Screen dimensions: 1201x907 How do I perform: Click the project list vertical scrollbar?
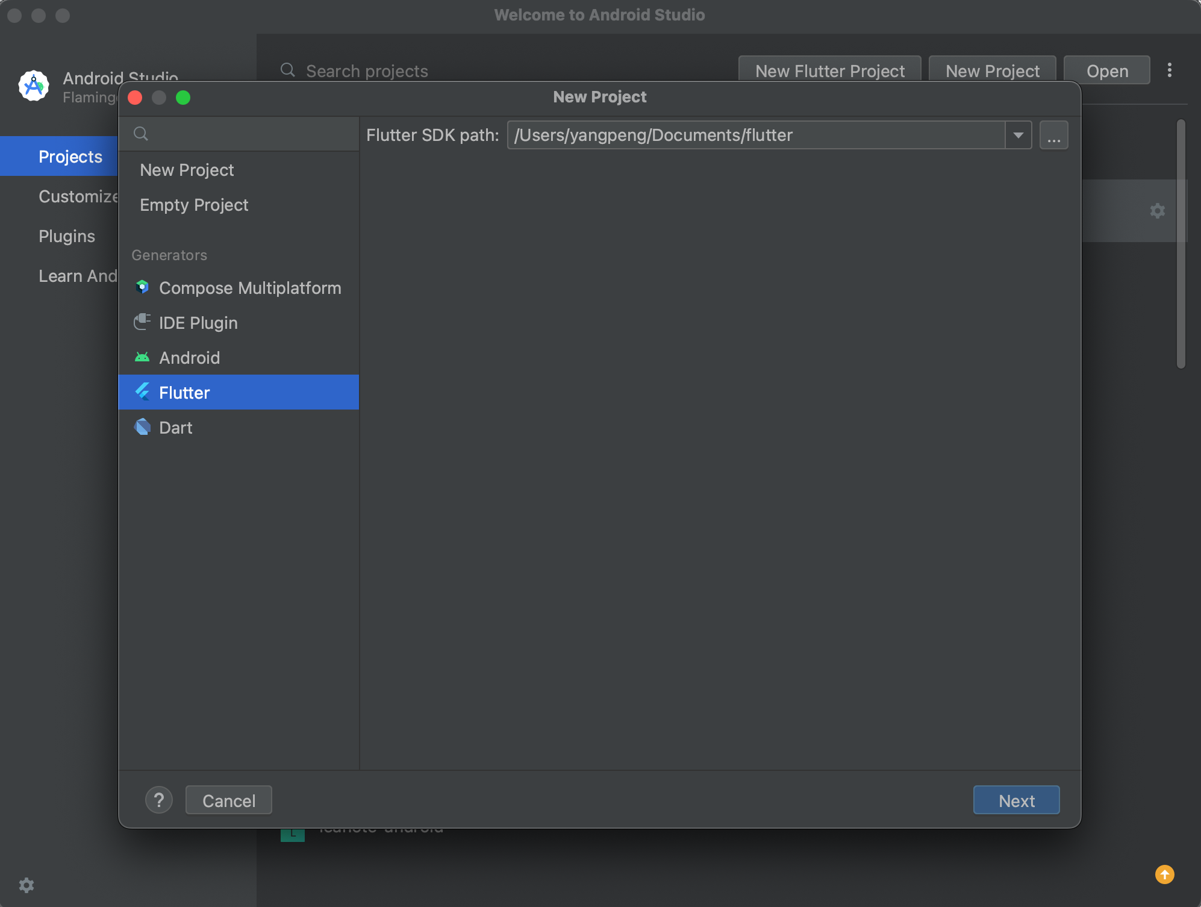coord(1181,244)
